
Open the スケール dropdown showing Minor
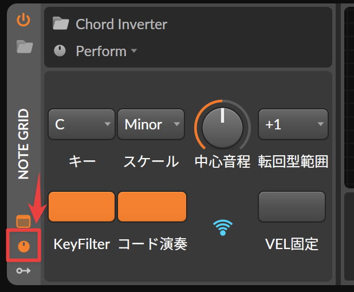[151, 124]
